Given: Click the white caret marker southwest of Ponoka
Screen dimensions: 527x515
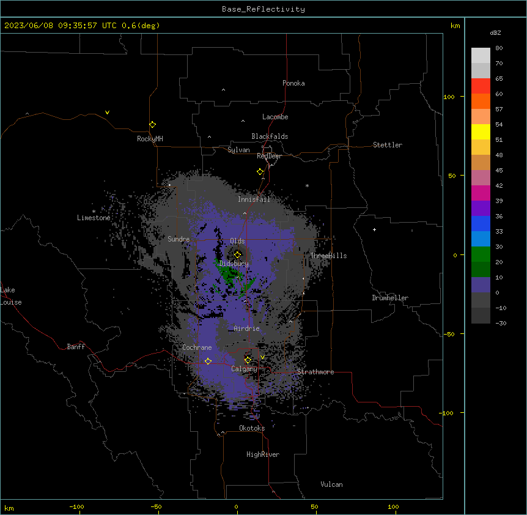Looking at the screenshot, I should click(224, 90).
